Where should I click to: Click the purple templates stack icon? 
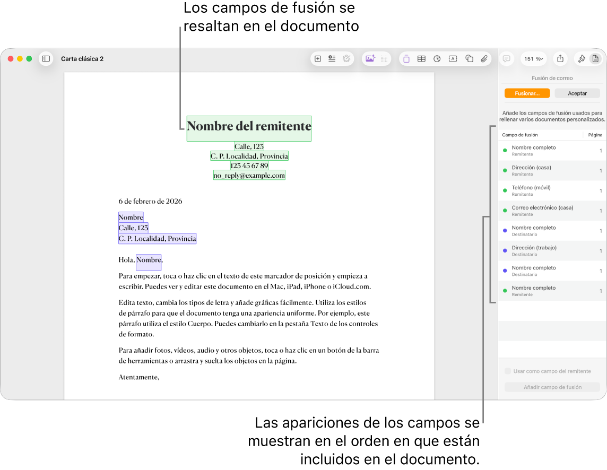click(406, 59)
